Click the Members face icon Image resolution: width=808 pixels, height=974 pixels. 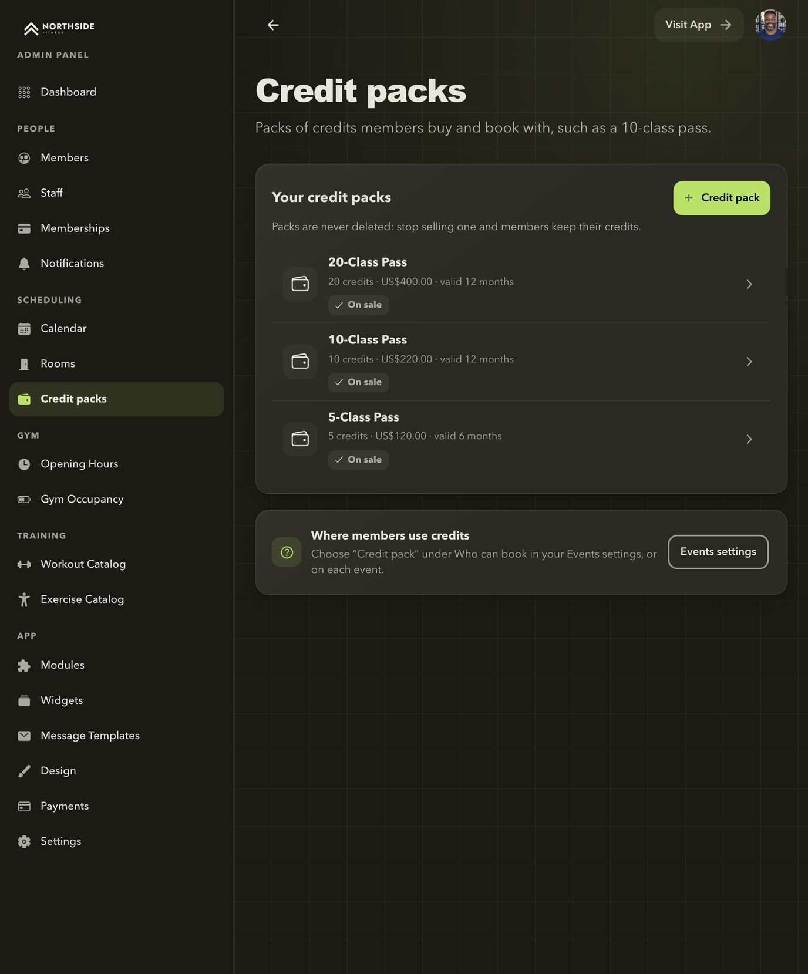click(x=24, y=158)
